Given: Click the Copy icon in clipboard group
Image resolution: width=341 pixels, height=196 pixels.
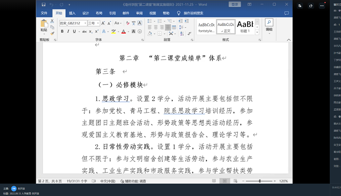Looking at the screenshot, I should coord(52,27).
